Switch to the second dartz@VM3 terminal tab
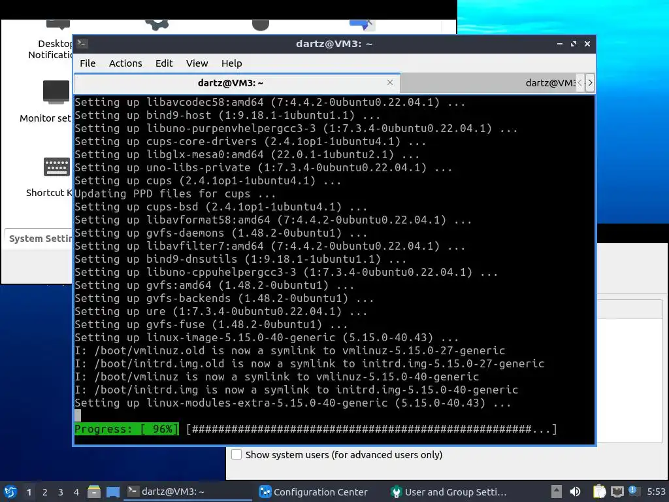669x502 pixels. (489, 83)
